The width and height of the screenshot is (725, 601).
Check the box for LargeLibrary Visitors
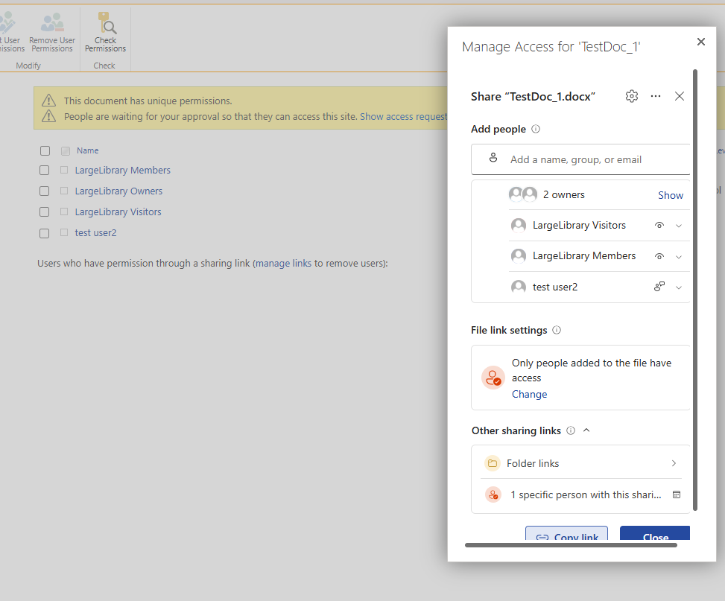click(x=45, y=212)
